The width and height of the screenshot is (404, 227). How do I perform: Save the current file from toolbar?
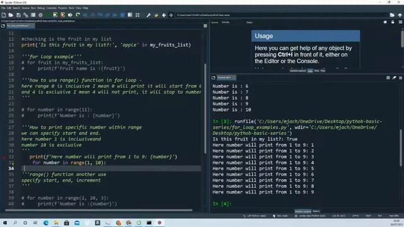pos(18,15)
